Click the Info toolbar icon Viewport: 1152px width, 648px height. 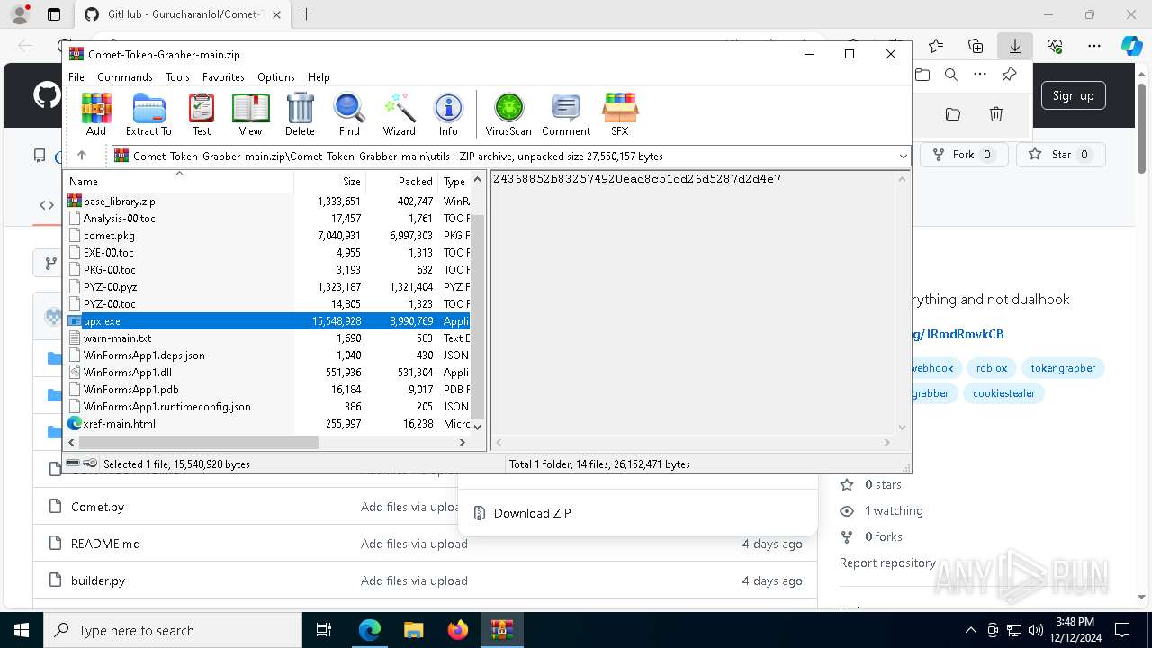click(x=448, y=114)
